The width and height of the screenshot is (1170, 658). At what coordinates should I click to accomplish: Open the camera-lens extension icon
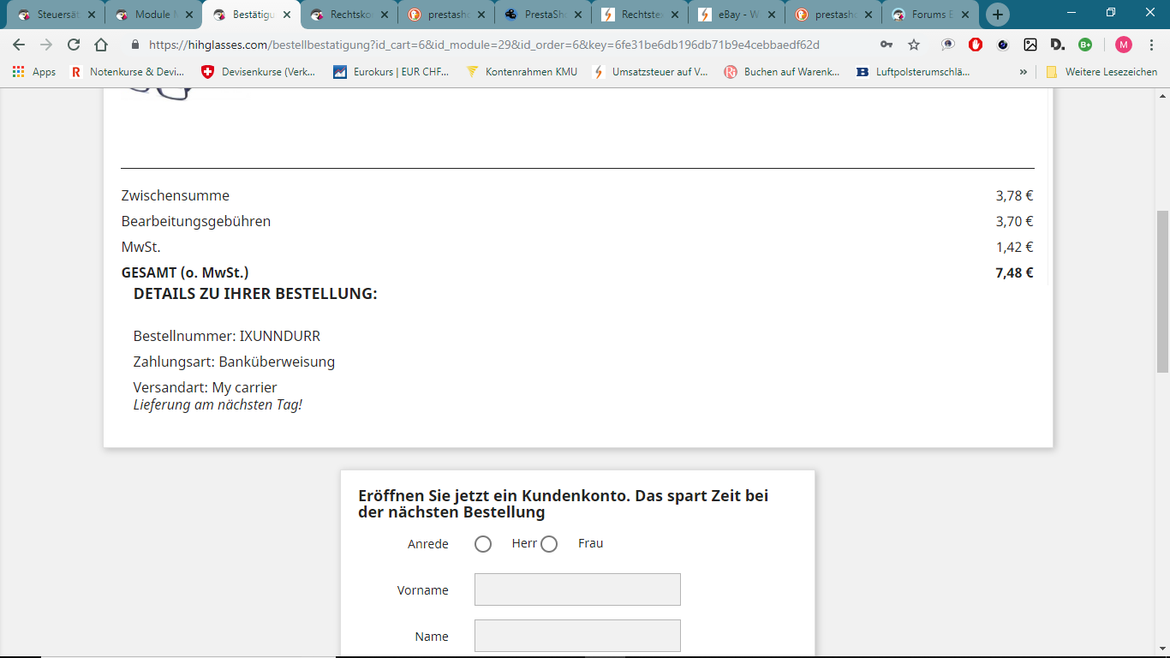click(1003, 45)
